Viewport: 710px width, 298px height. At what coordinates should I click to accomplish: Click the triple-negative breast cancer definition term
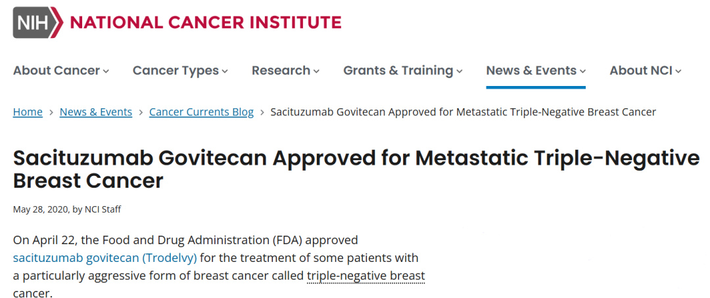(366, 276)
